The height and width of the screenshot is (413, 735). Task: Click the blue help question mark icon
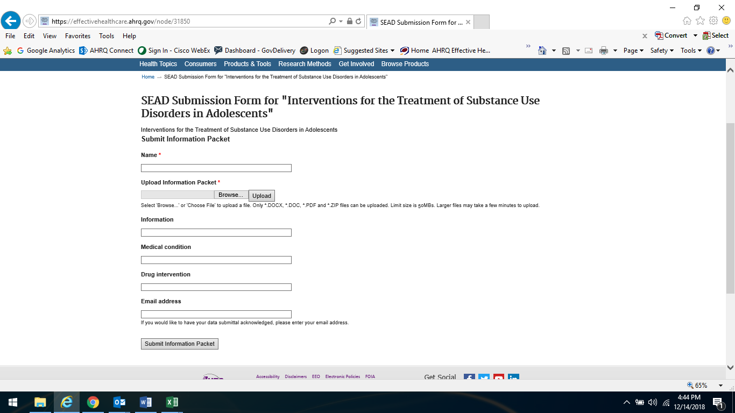711,51
